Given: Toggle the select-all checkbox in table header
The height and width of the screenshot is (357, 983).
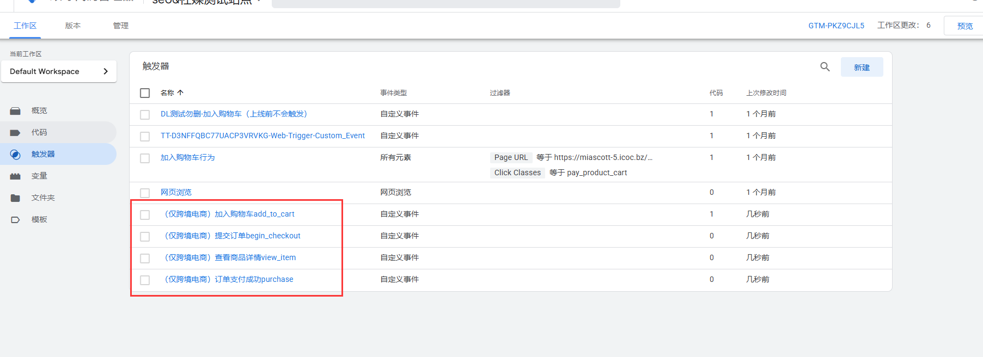Looking at the screenshot, I should 145,93.
